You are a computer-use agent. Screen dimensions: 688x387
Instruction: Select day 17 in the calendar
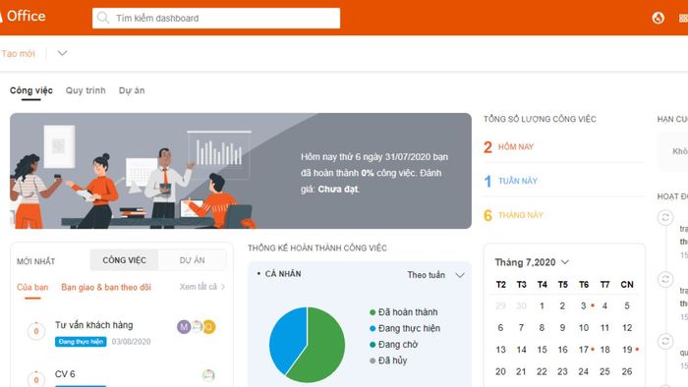pyautogui.click(x=583, y=350)
